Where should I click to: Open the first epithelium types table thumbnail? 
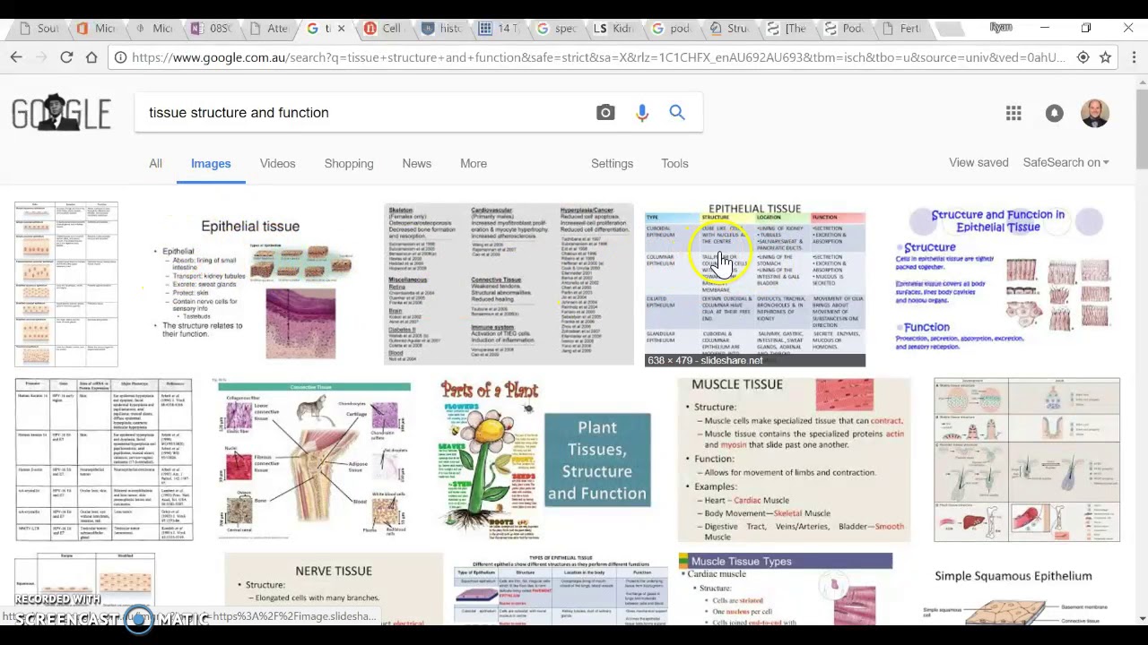point(66,284)
